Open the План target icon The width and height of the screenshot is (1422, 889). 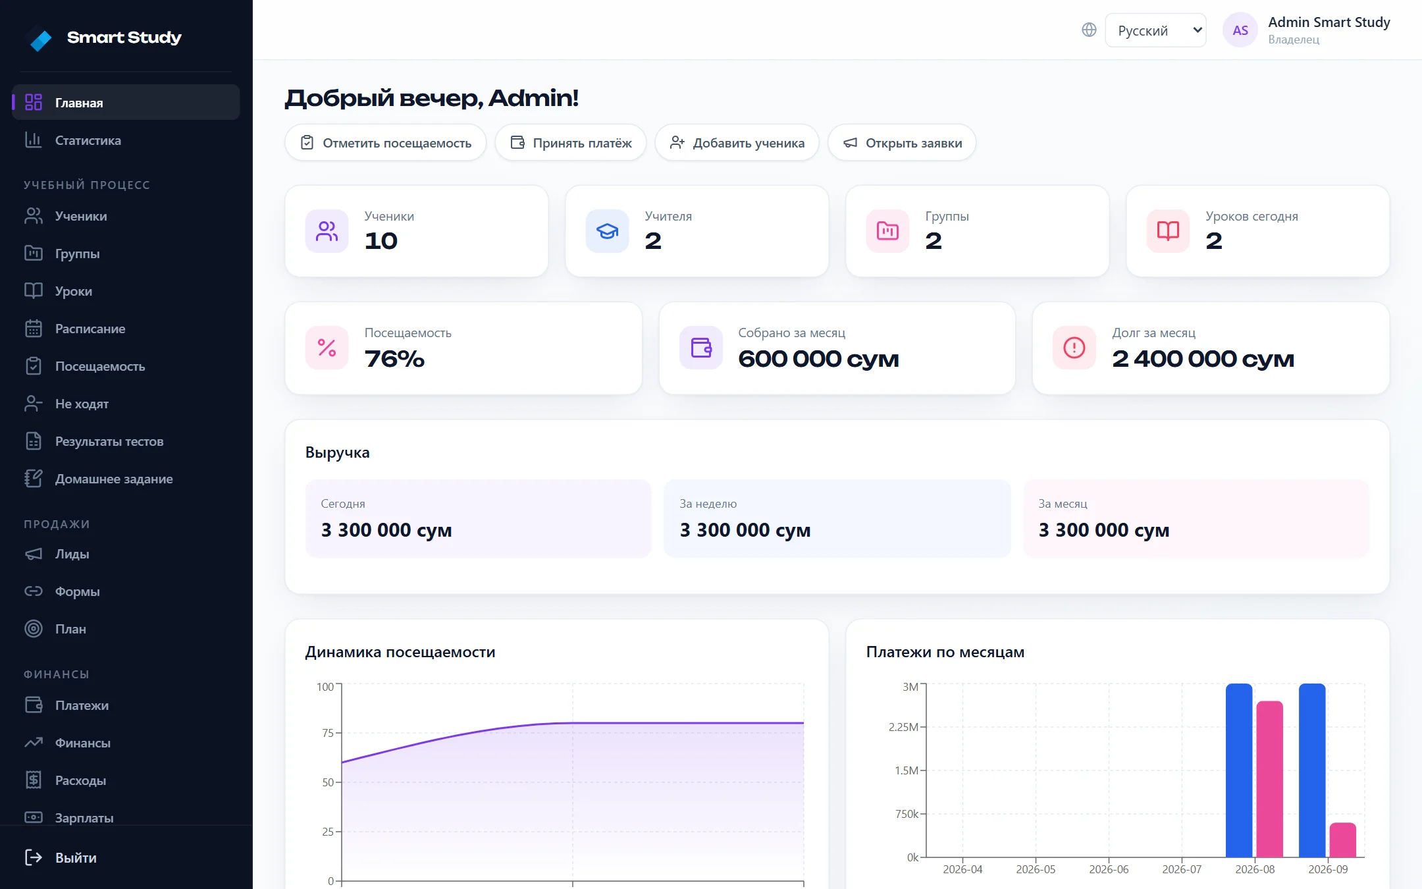(34, 629)
